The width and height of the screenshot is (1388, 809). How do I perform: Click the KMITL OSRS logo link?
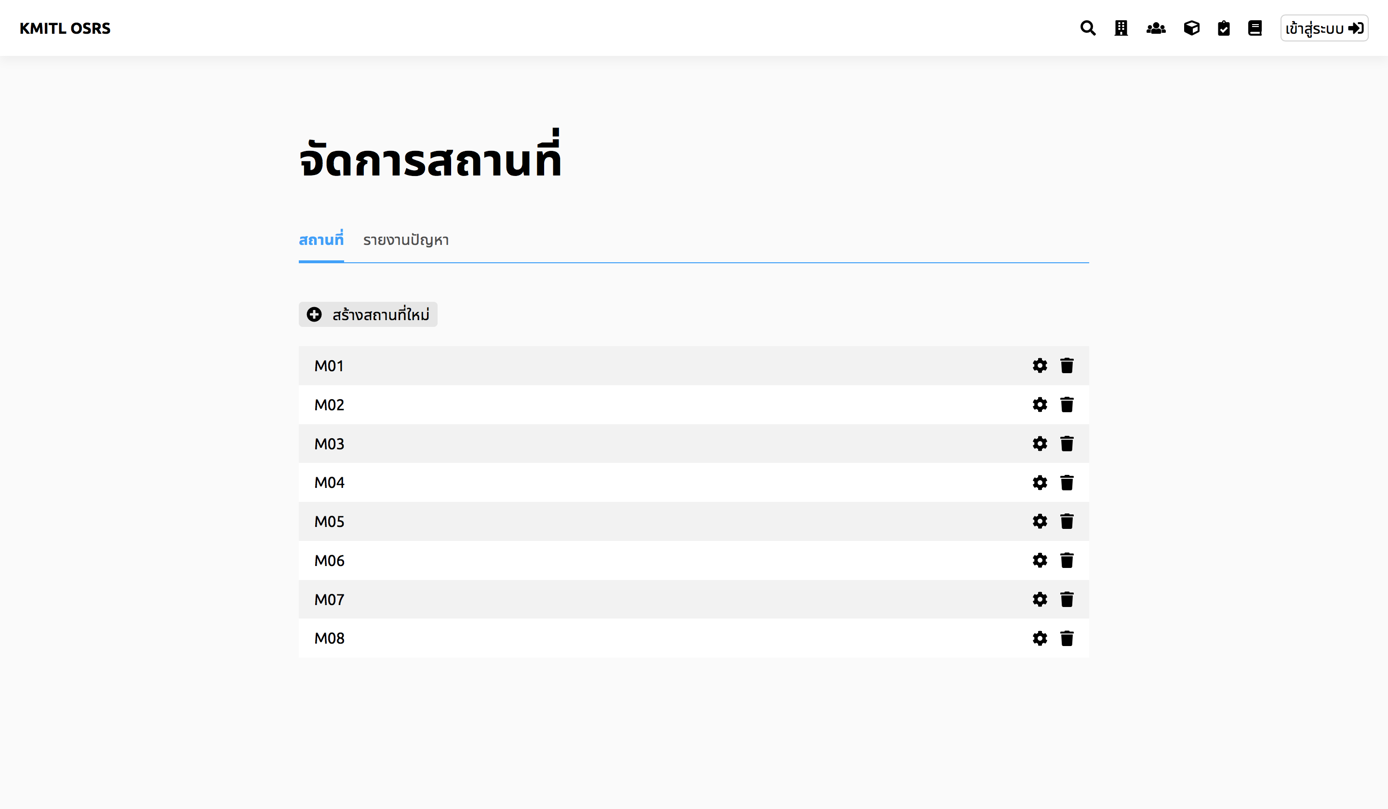coord(65,28)
